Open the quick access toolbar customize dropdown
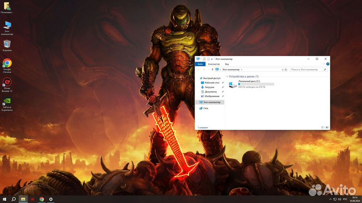This screenshot has width=362, height=203. [x=212, y=59]
